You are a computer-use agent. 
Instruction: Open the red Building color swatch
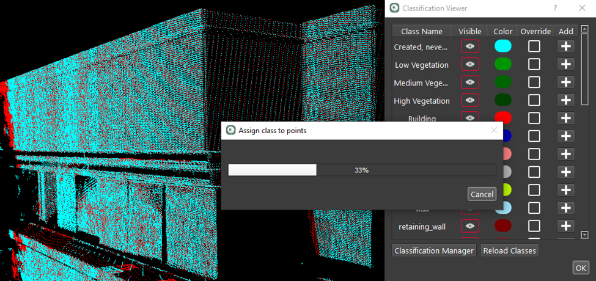[502, 118]
